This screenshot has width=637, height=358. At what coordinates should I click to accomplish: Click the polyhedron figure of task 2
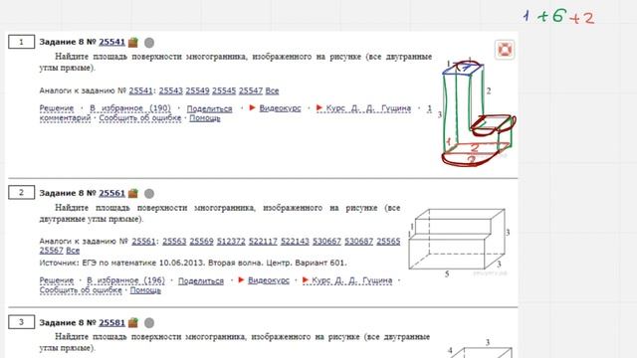click(459, 243)
